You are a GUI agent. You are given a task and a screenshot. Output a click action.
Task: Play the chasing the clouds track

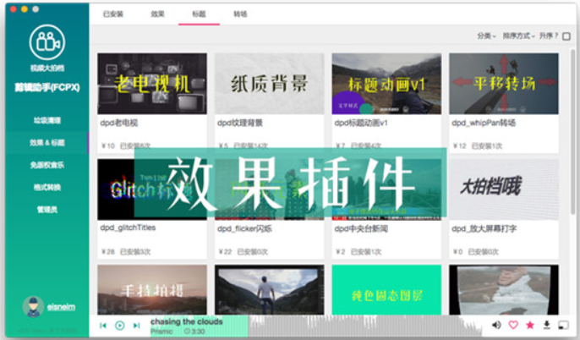click(120, 325)
